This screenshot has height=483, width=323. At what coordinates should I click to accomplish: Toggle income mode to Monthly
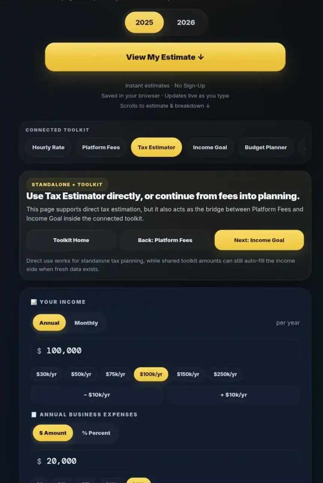[86, 323]
